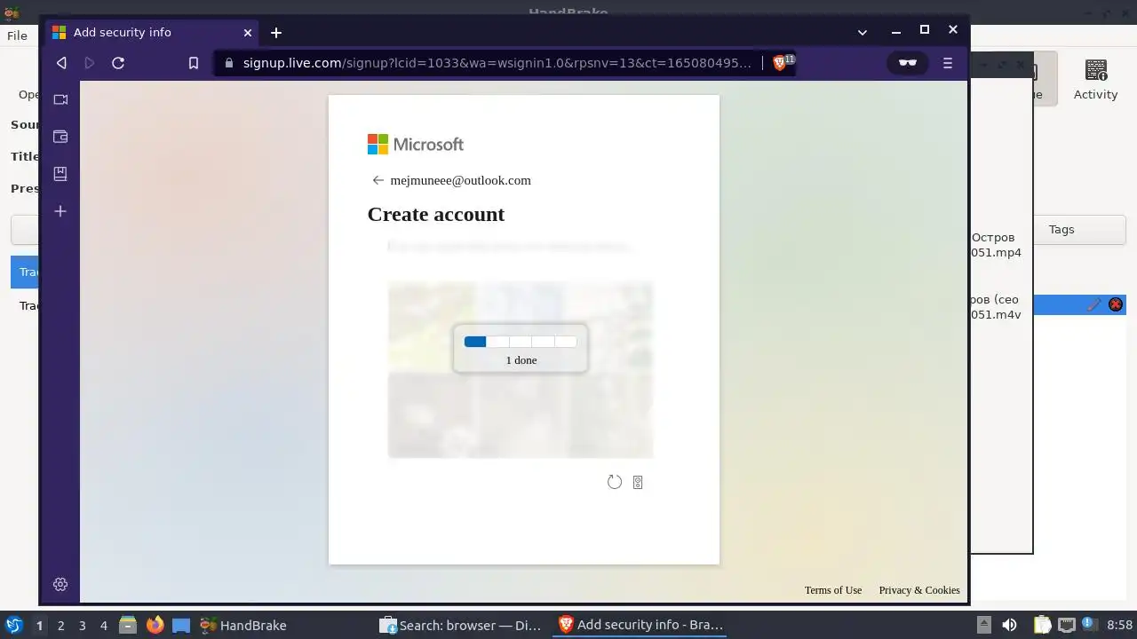
Task: Switch to workspace 3
Action: 82,626
